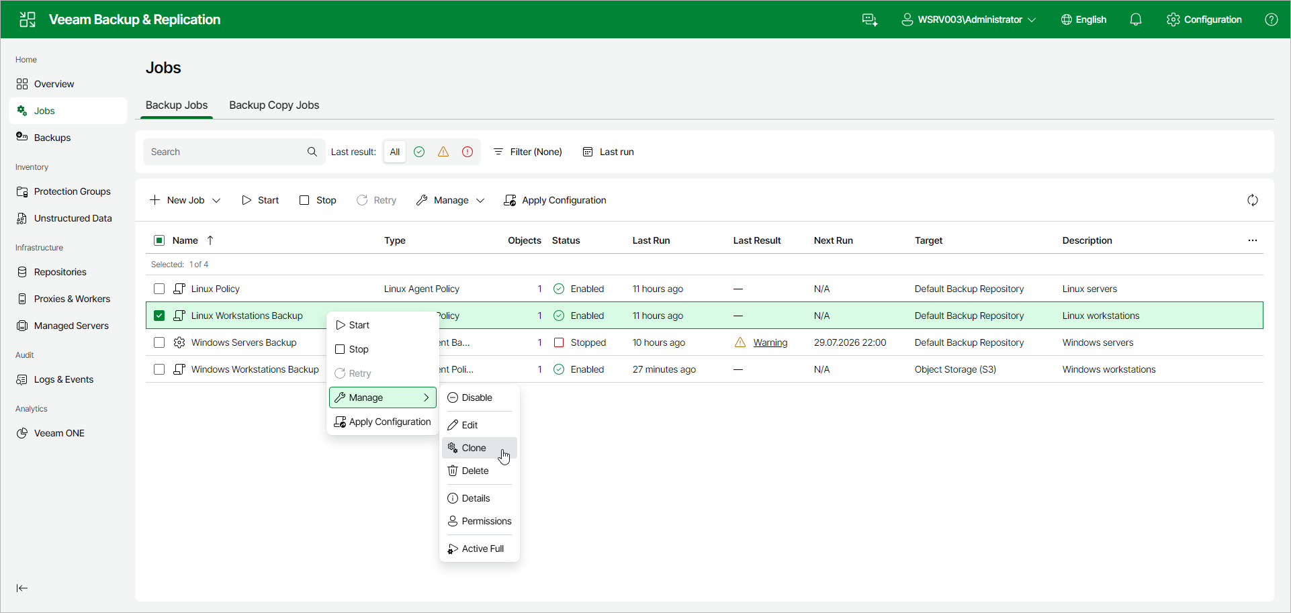Open Veeam ONE analytics

[x=67, y=433]
